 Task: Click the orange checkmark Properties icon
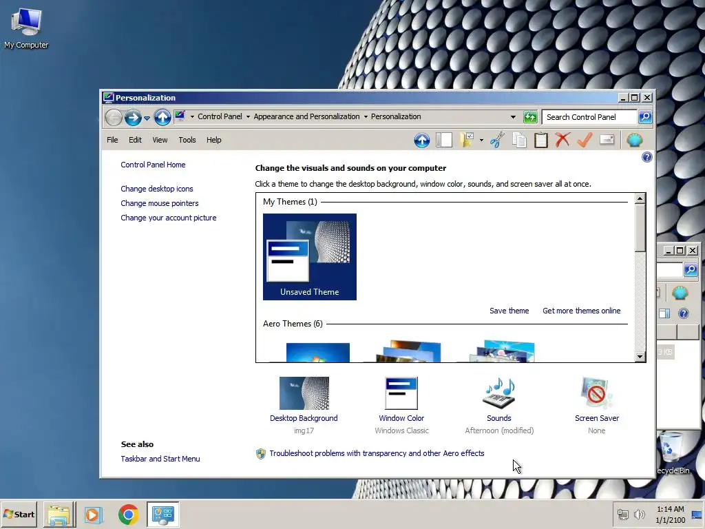click(585, 140)
